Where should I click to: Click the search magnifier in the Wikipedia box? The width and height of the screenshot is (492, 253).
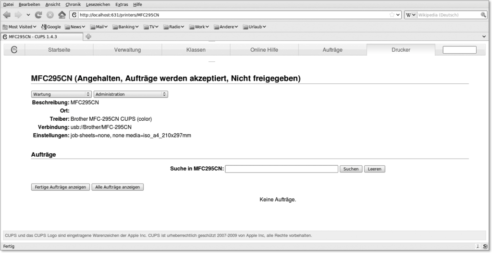pos(483,15)
